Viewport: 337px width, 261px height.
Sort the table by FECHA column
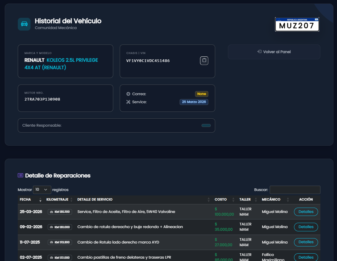31,200
